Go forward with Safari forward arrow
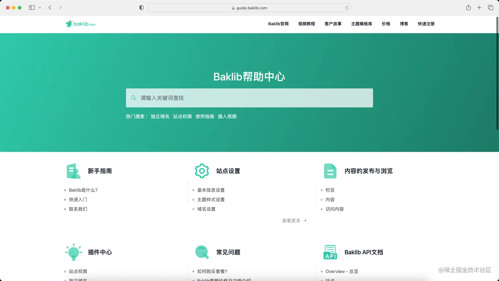499x281 pixels. 60,8
